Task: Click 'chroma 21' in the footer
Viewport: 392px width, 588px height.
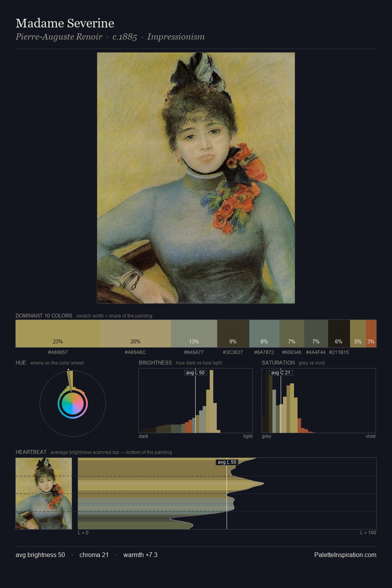Action: (94, 555)
